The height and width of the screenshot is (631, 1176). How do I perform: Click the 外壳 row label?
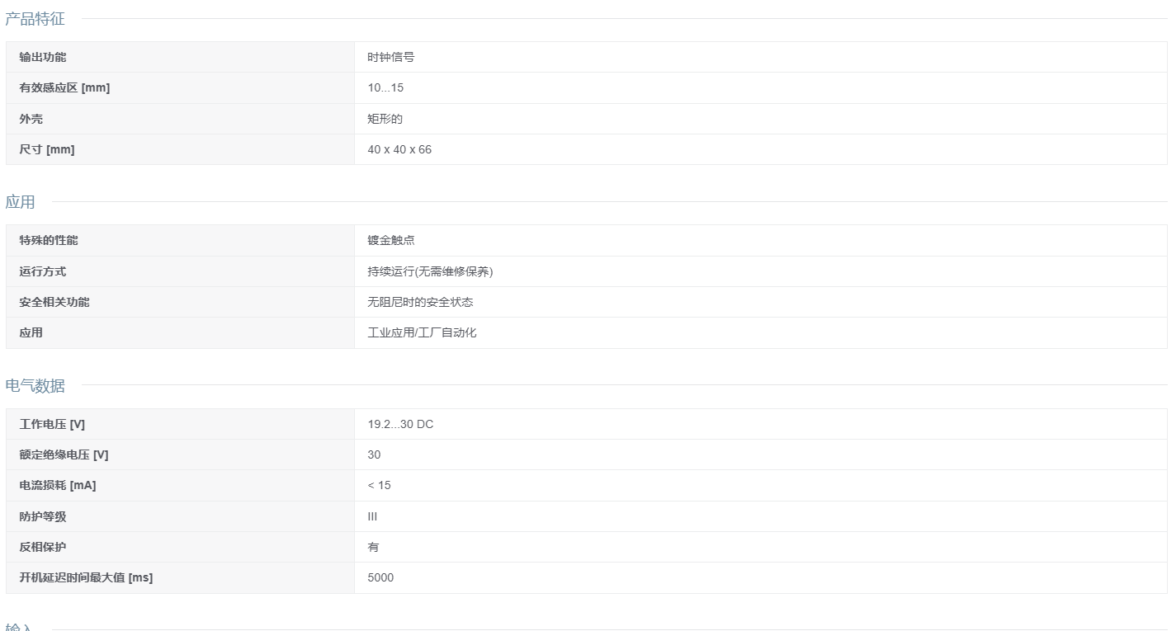31,119
